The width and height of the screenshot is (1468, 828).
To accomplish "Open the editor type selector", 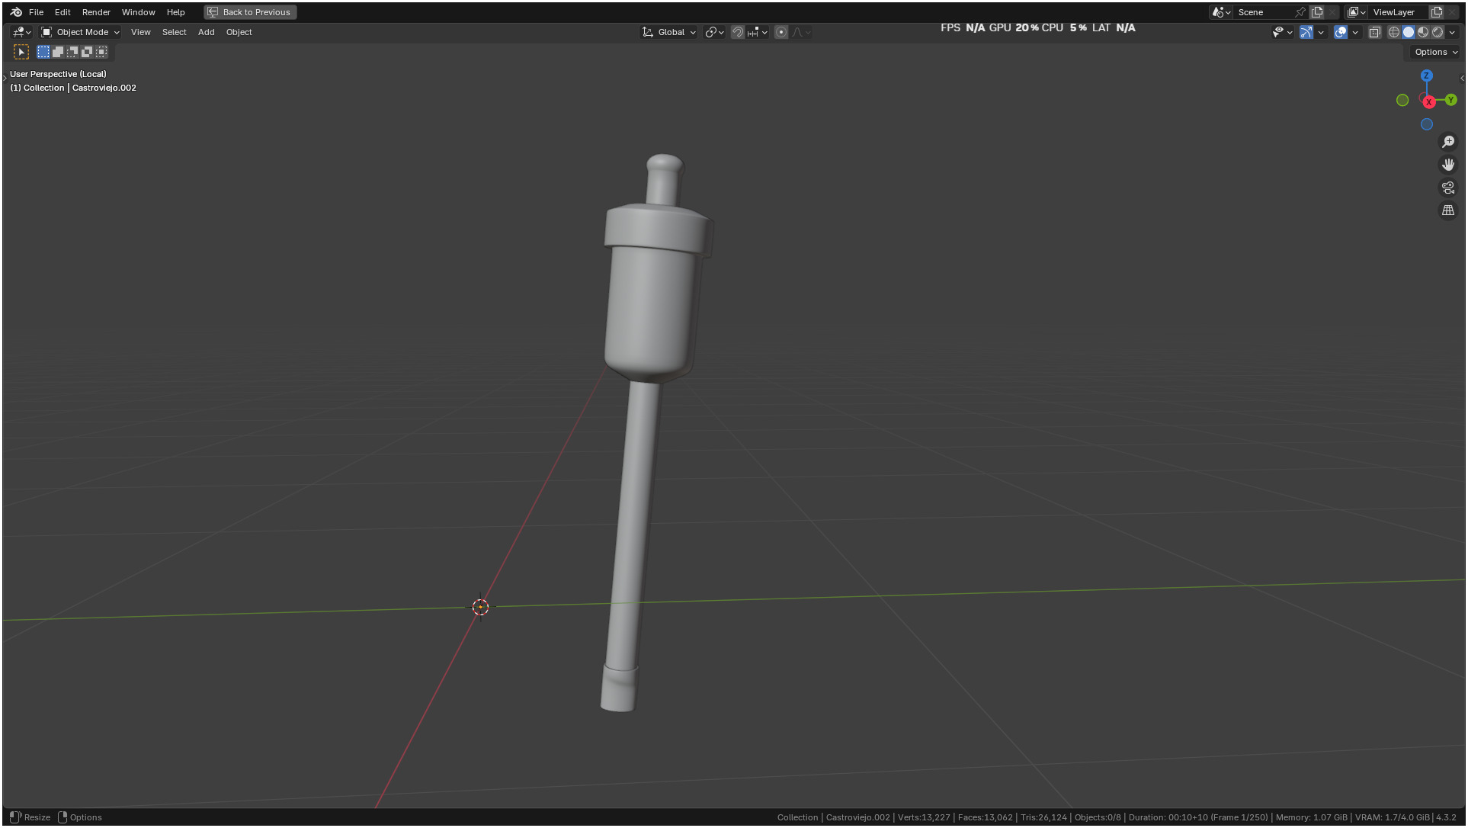I will click(x=21, y=32).
